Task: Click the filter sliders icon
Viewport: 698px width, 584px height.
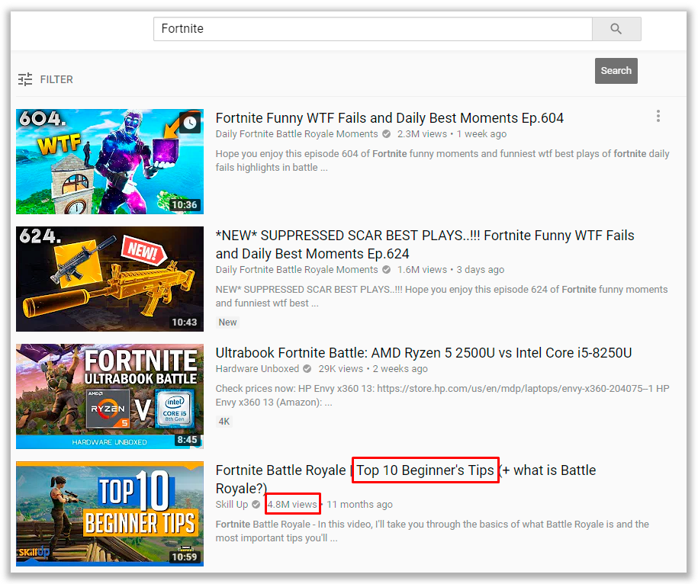Action: click(x=25, y=79)
